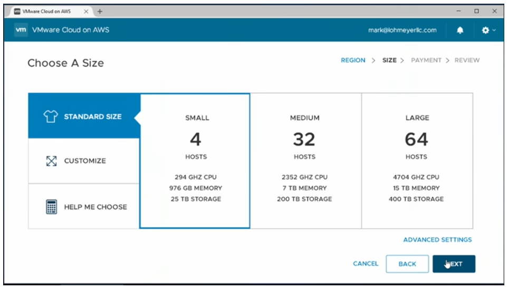The width and height of the screenshot is (508, 289).
Task: Open the settings gear menu
Action: point(485,30)
